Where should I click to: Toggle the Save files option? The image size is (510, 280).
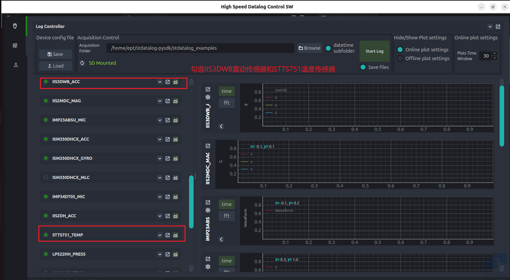pyautogui.click(x=363, y=67)
